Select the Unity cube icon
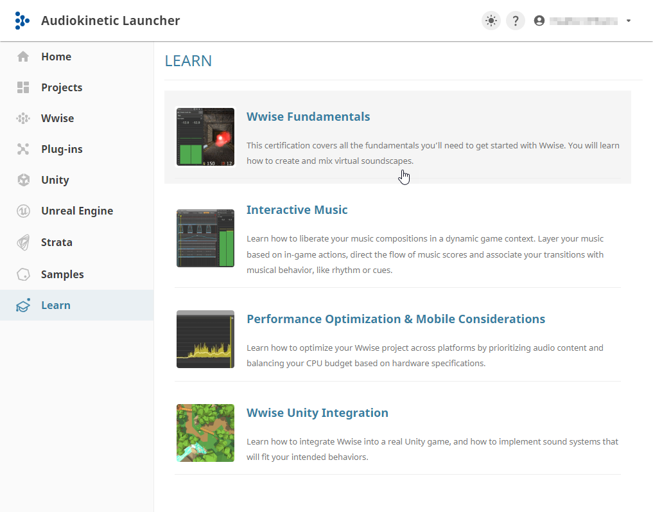This screenshot has width=653, height=512. click(x=23, y=180)
